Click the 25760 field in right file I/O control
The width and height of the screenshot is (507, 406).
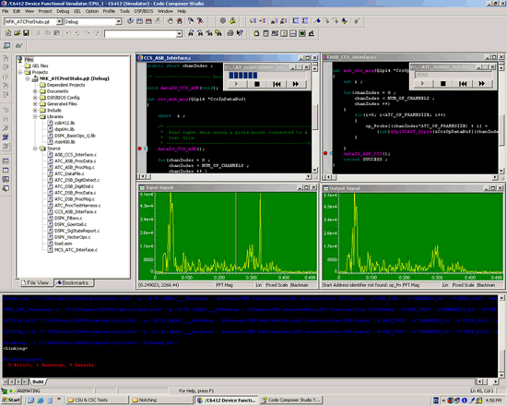pyautogui.click(x=453, y=75)
